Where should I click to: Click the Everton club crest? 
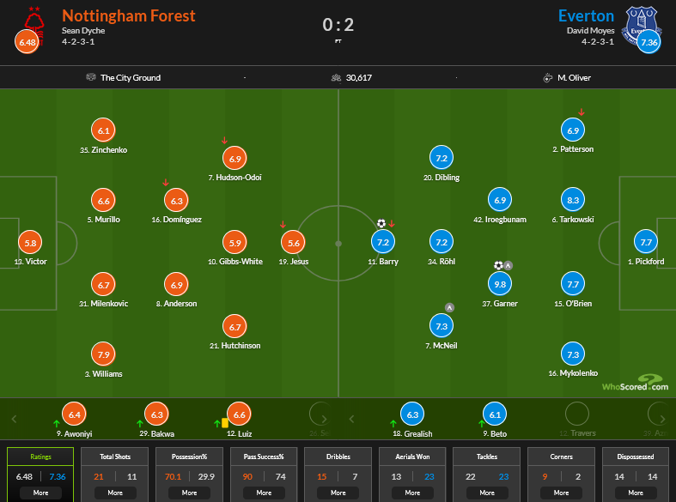638,26
